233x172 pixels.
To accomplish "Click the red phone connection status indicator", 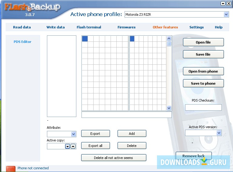I will click(x=11, y=169).
